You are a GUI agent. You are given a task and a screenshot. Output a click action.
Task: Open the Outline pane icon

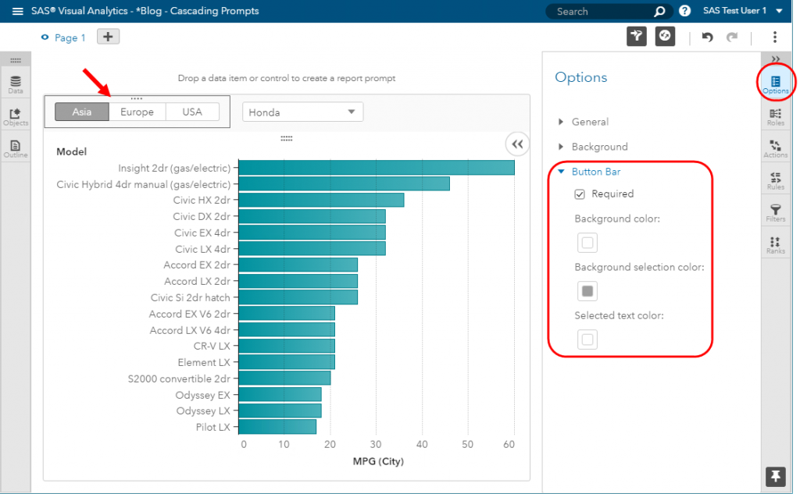pos(16,148)
